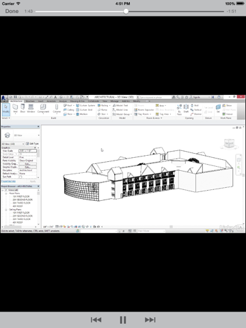Select the Door tool icon
This screenshot has width=246, height=328.
click(x=23, y=109)
